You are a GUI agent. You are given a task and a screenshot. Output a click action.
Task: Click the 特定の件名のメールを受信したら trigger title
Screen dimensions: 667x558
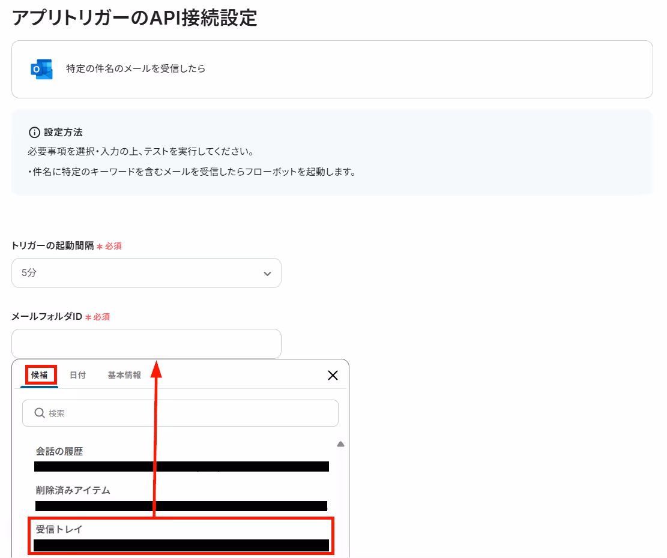136,69
